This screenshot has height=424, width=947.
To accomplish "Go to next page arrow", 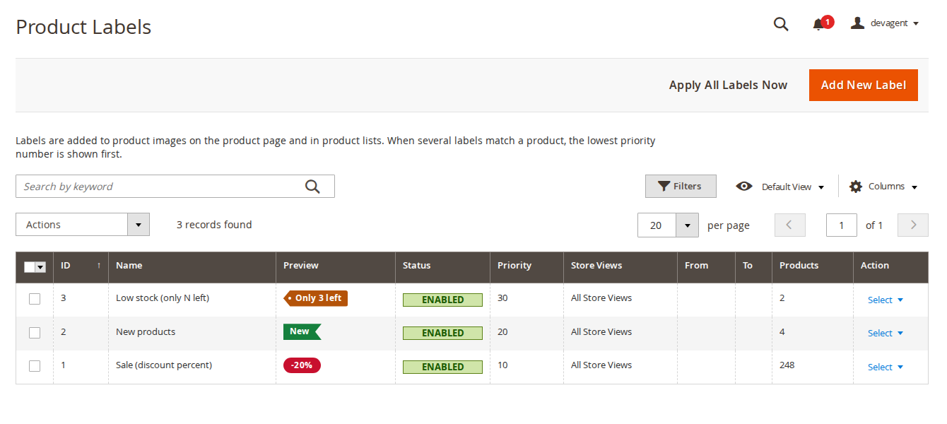I will coord(913,225).
